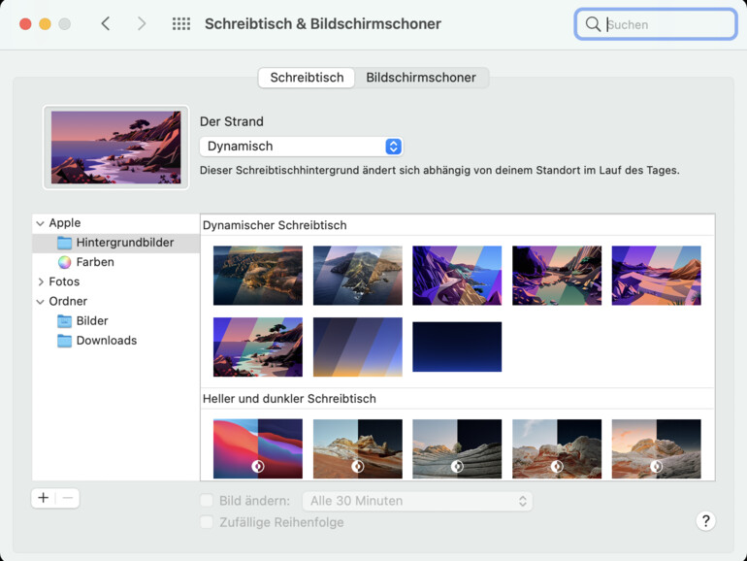The width and height of the screenshot is (747, 561).
Task: Click the Downloads folder icon
Action: tap(64, 341)
